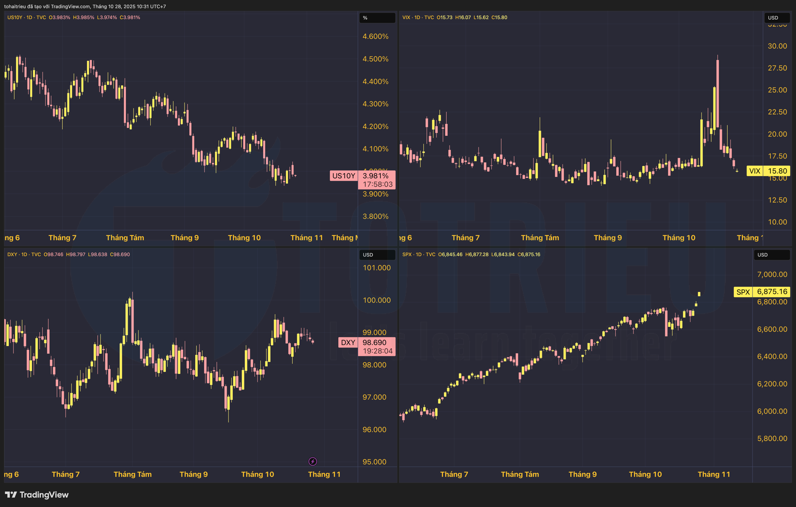Viewport: 796px width, 507px height.
Task: Click the yellow VIX symbol price tag
Action: coord(754,171)
